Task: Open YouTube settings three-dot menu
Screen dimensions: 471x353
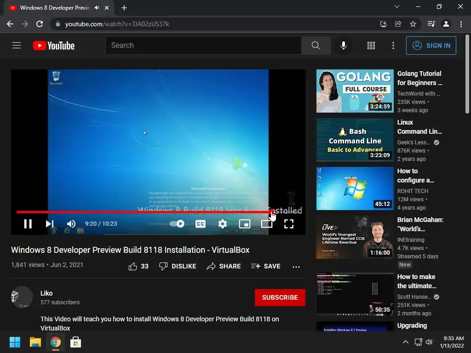Action: point(393,46)
